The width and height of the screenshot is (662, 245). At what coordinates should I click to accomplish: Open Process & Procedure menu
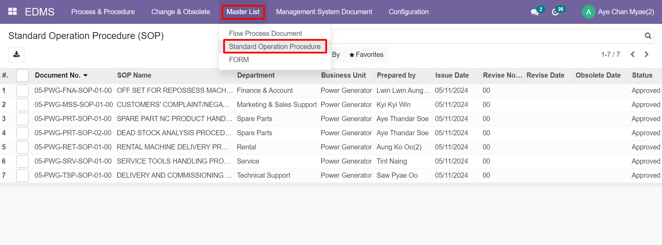103,12
